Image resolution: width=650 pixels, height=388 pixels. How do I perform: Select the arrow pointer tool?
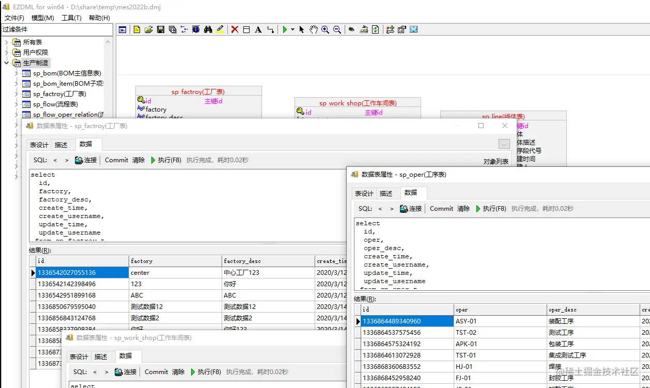click(302, 30)
